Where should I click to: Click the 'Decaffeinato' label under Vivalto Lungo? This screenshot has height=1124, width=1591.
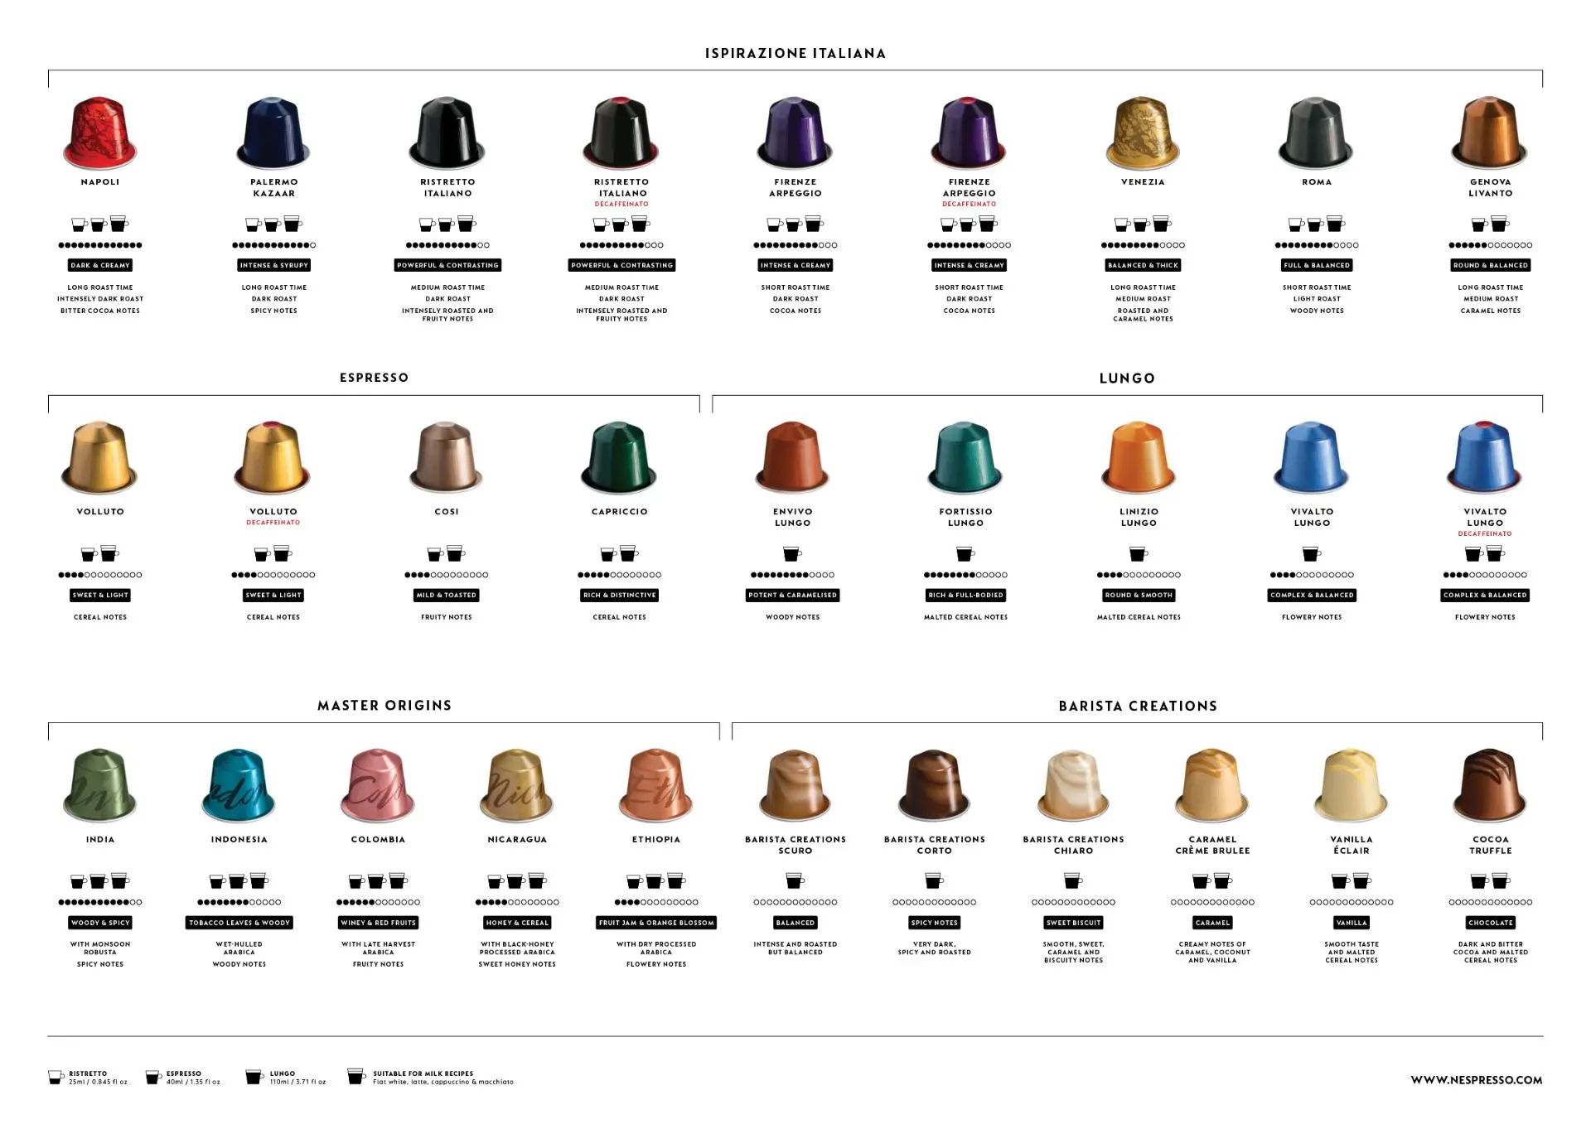click(1485, 534)
